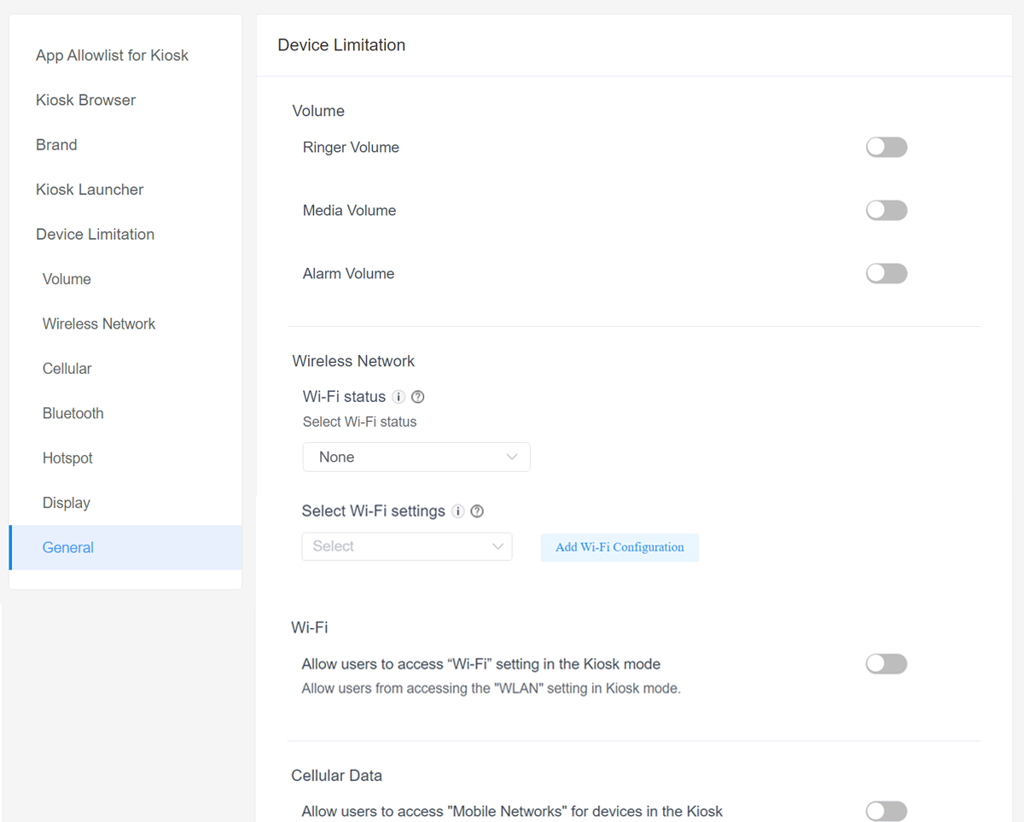Open App Allowlist for Kiosk section
Screen dimensions: 1024x822
[x=112, y=55]
